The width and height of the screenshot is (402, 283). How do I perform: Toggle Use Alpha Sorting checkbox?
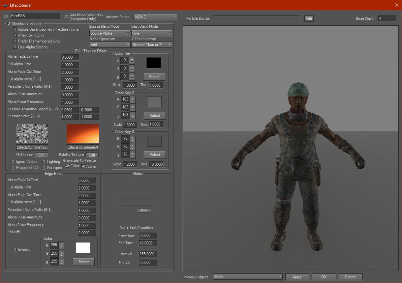(15, 47)
